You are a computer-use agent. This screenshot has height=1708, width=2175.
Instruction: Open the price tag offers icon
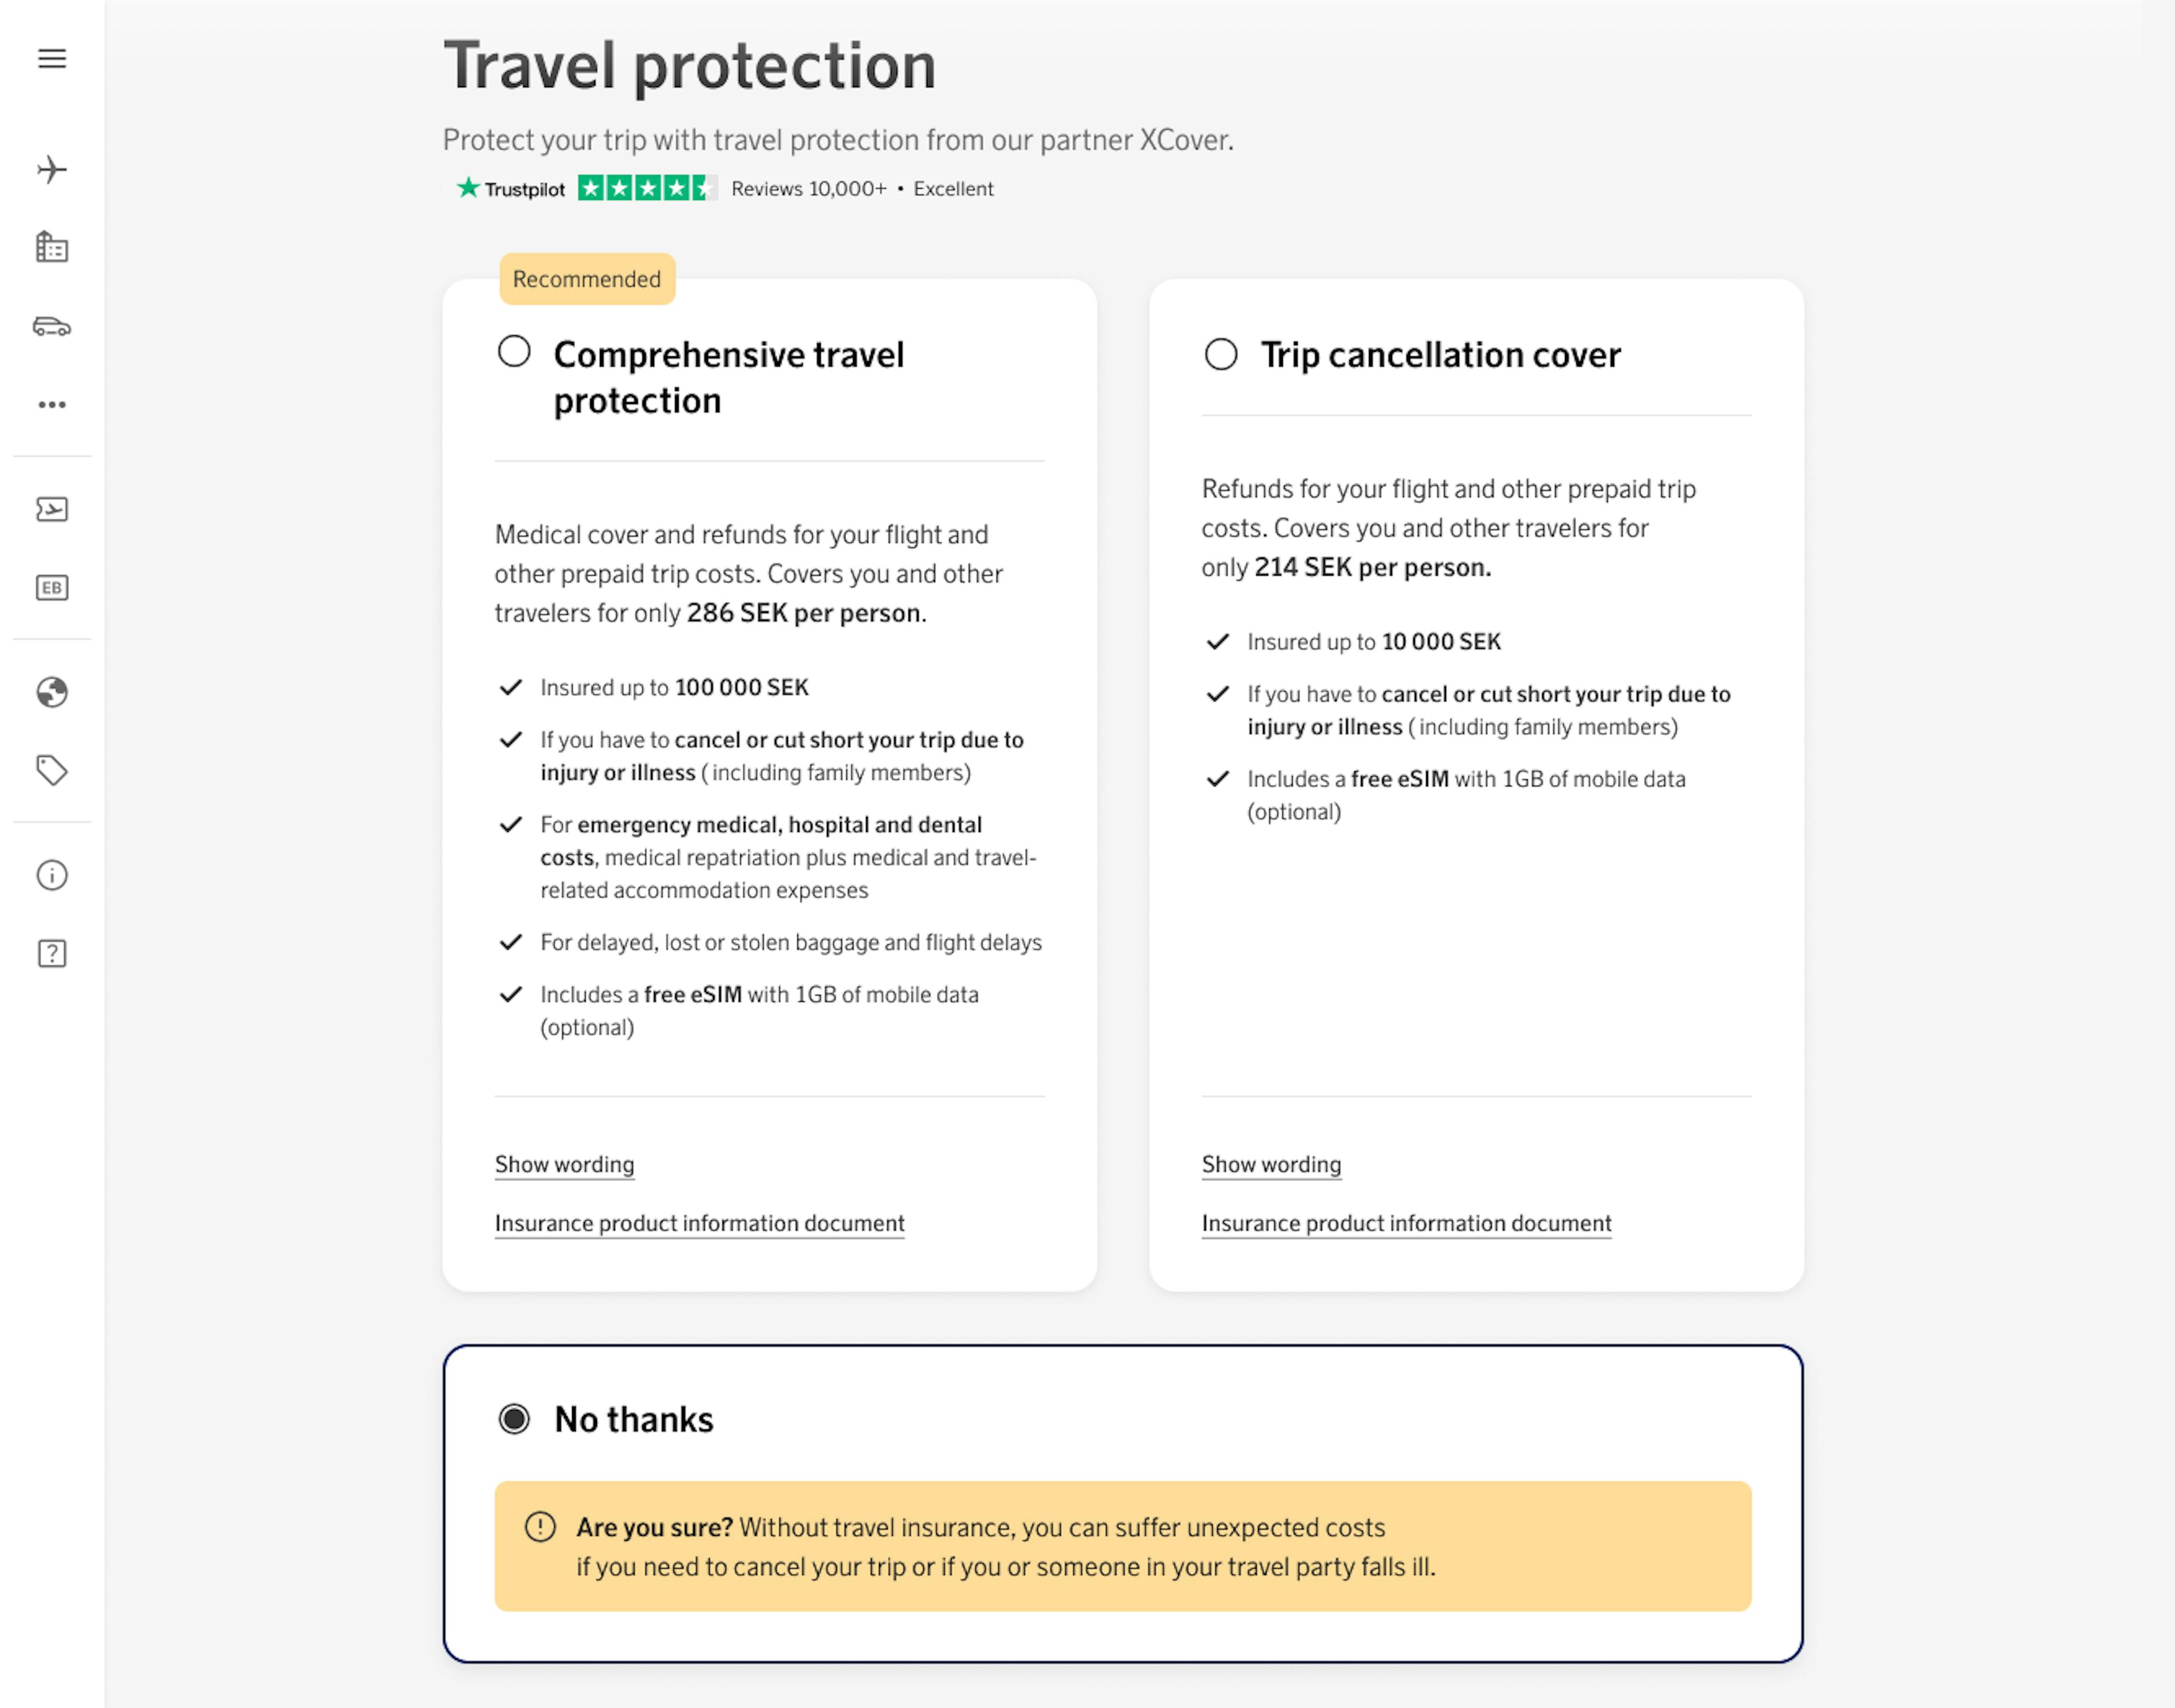[x=52, y=770]
